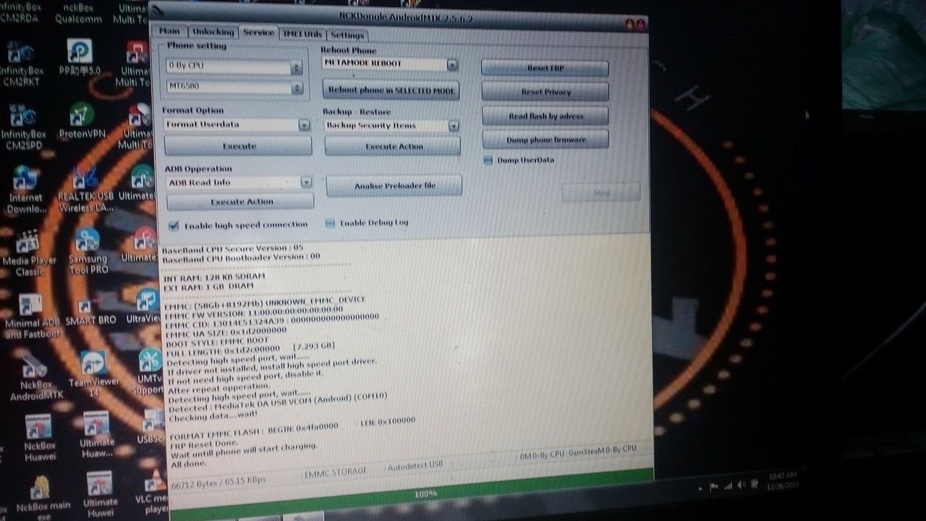Screen dimensions: 926x521
Task: Switch to the Unlocking tab
Action: pyautogui.click(x=213, y=32)
